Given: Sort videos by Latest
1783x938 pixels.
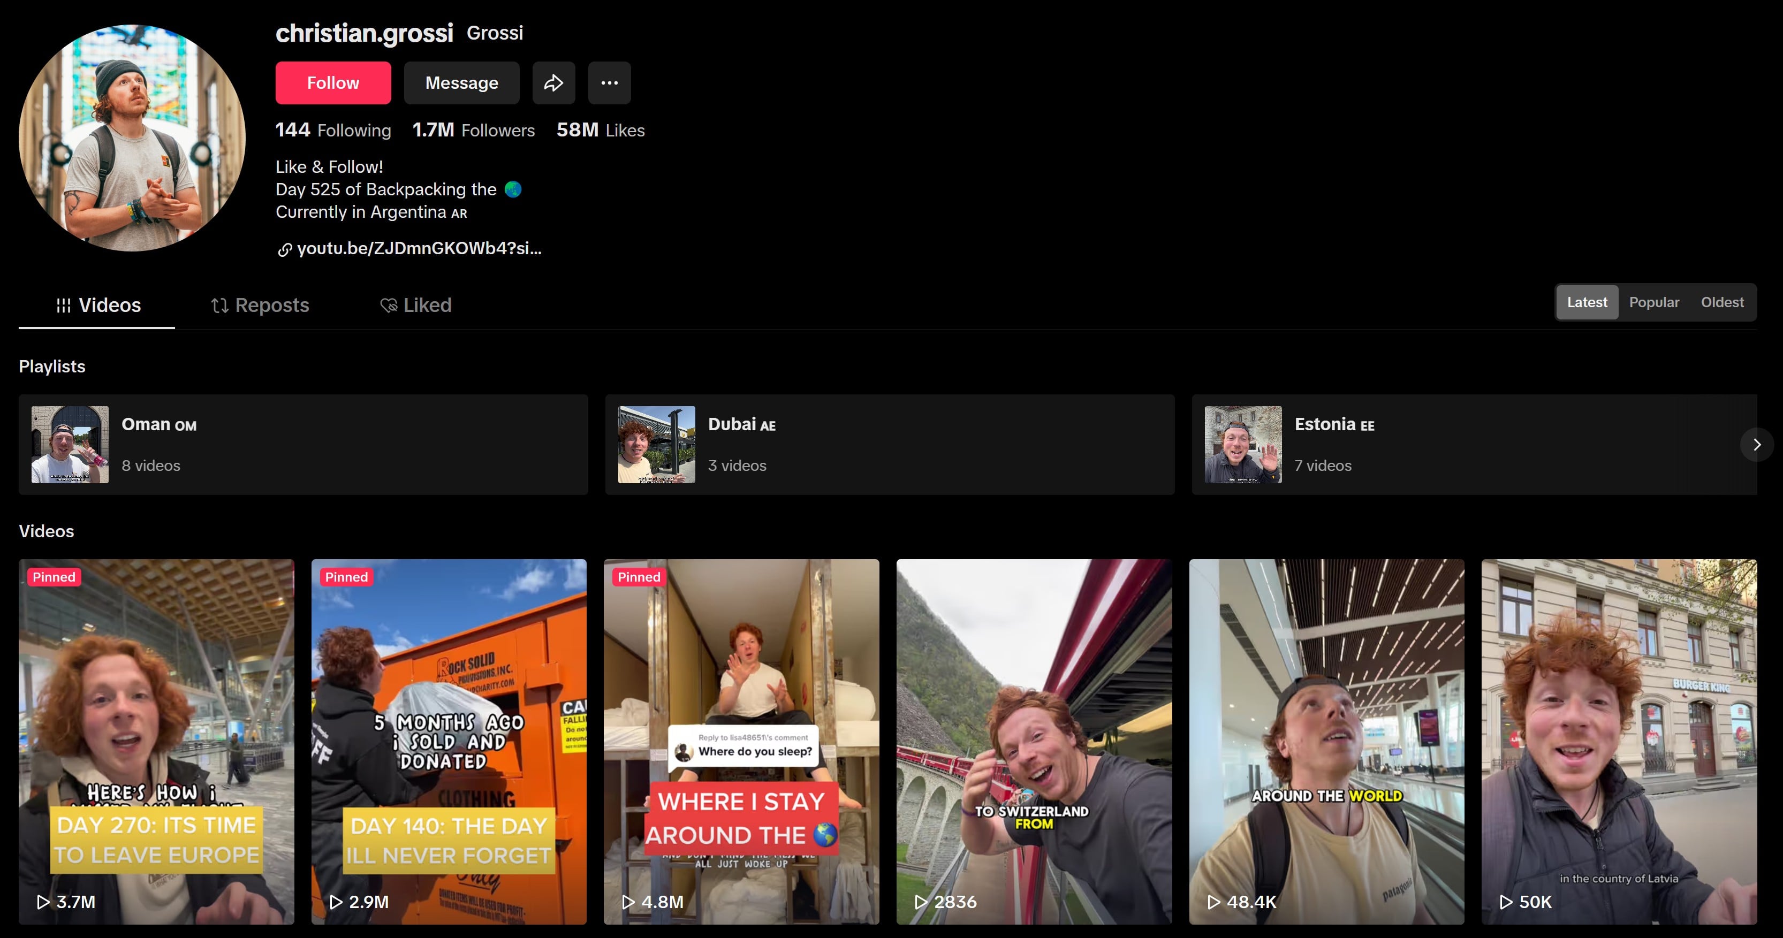Looking at the screenshot, I should tap(1587, 302).
